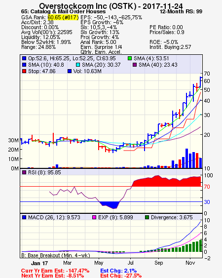This screenshot has height=278, width=222.
Task: Click the 'Below 52wkHi: 1.99%' text
Action: pyautogui.click(x=46, y=42)
